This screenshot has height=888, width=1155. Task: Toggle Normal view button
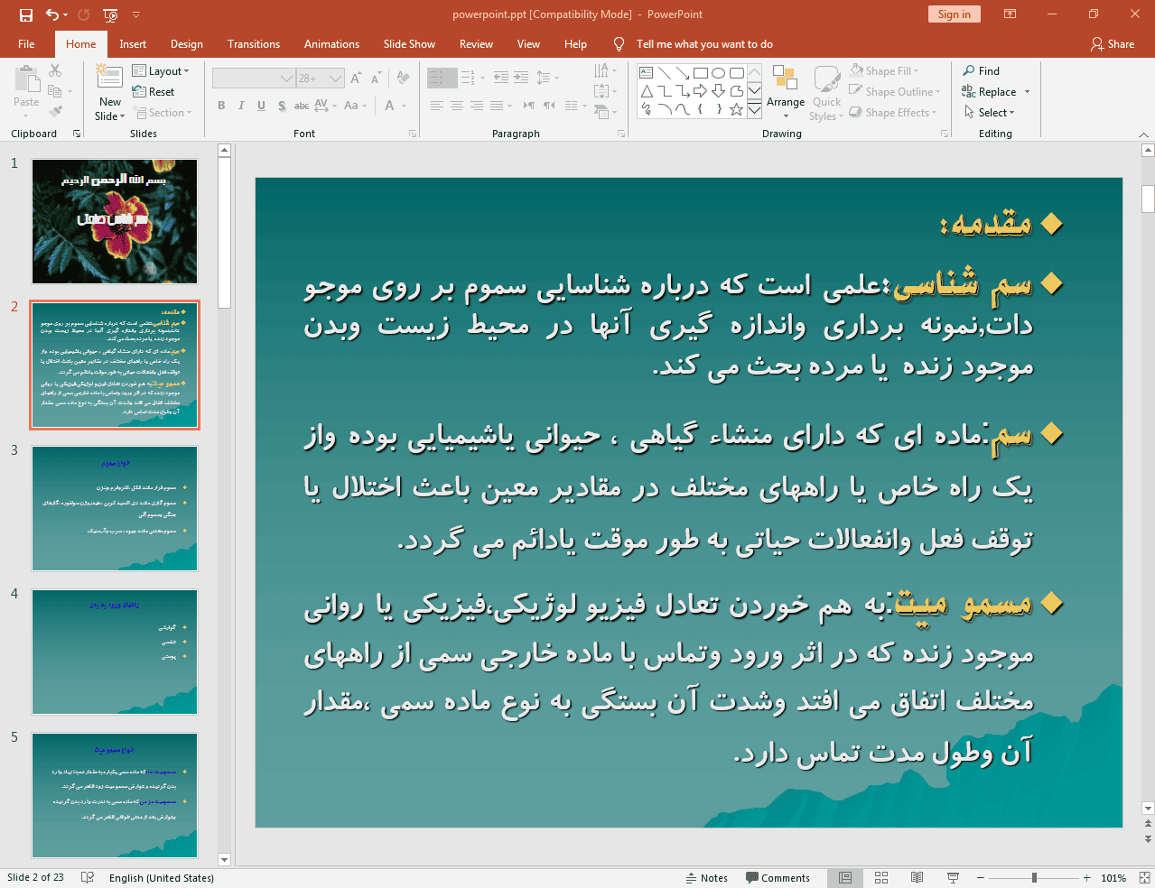pos(845,878)
